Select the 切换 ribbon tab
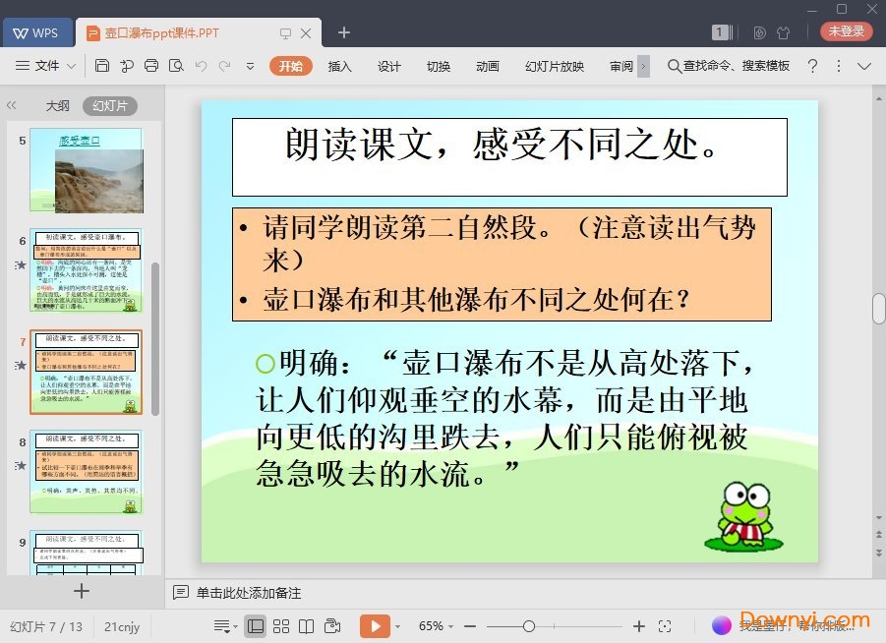Viewport: 886px width, 643px height. point(438,66)
